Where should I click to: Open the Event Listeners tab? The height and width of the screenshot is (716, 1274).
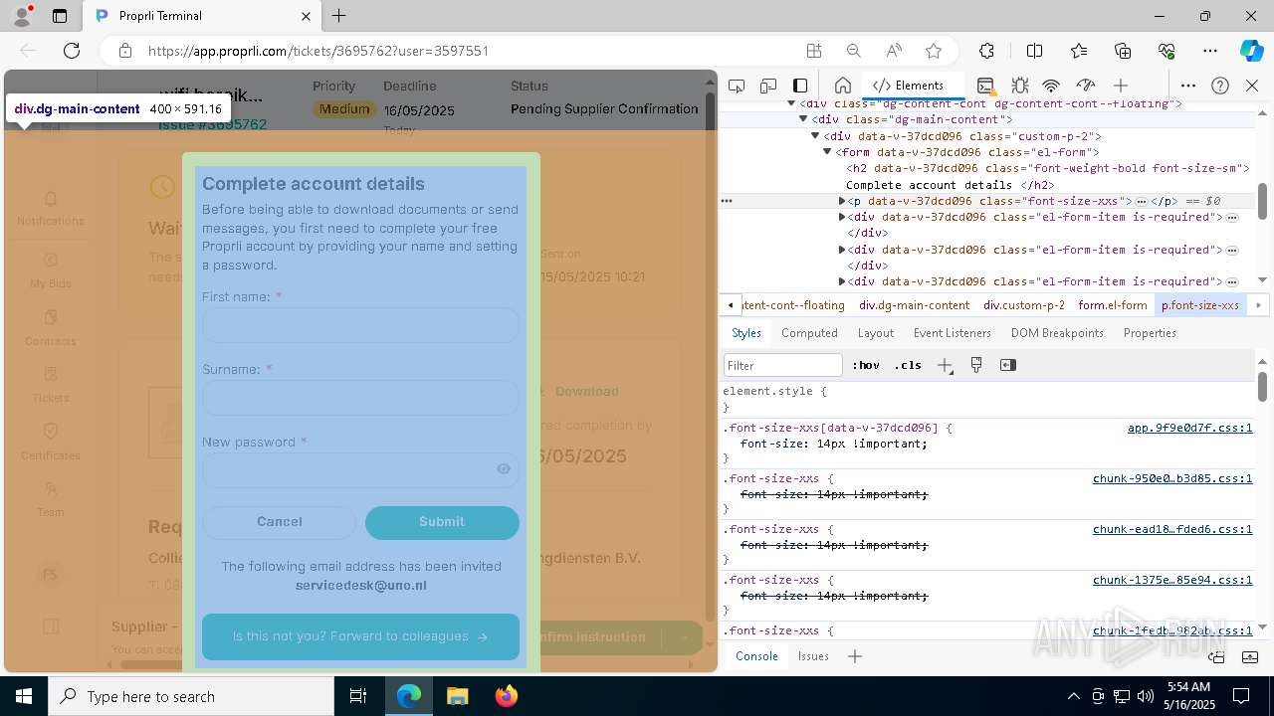click(x=953, y=333)
